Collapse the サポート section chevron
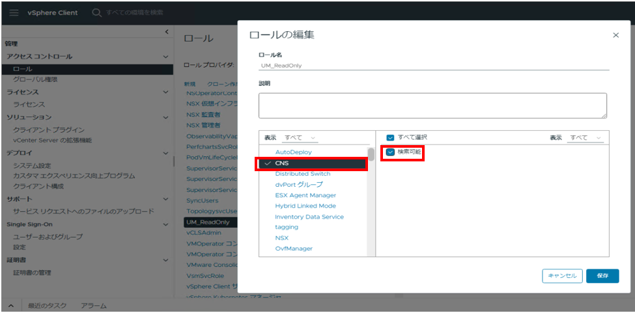Image resolution: width=635 pixels, height=313 pixels. (x=165, y=199)
